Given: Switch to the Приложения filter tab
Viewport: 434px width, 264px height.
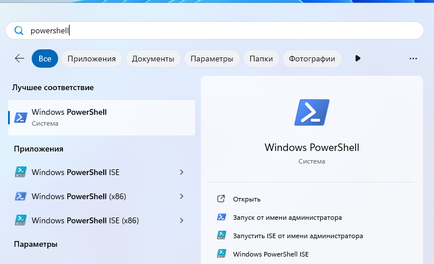Looking at the screenshot, I should (x=92, y=59).
